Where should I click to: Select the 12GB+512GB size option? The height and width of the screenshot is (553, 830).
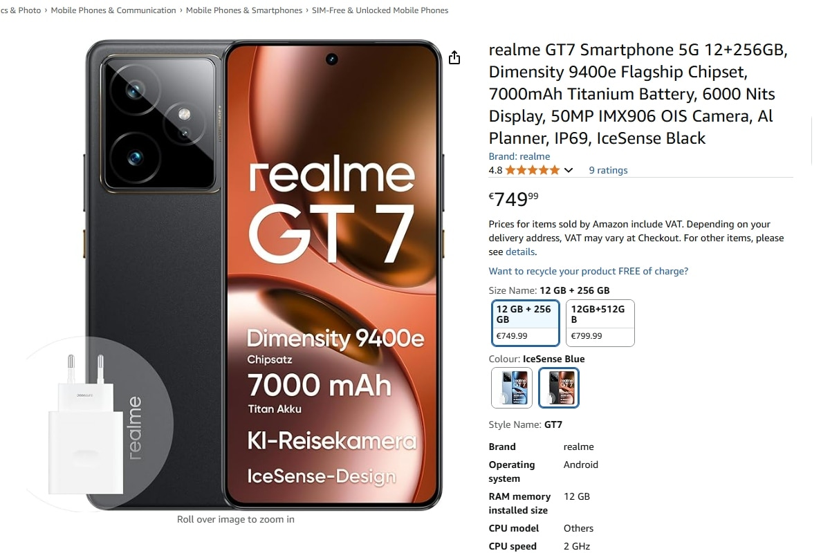coord(600,323)
